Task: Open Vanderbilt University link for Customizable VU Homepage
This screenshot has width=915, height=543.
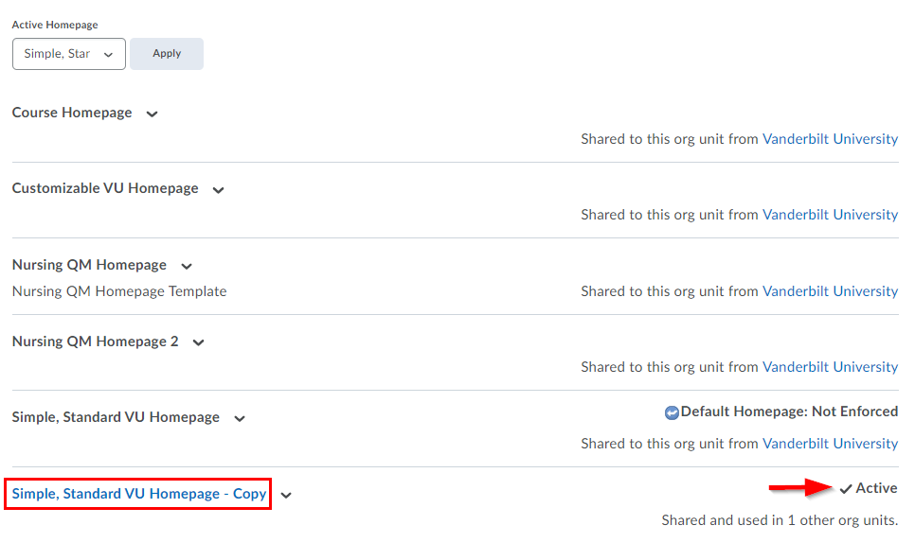Action: pyautogui.click(x=830, y=215)
